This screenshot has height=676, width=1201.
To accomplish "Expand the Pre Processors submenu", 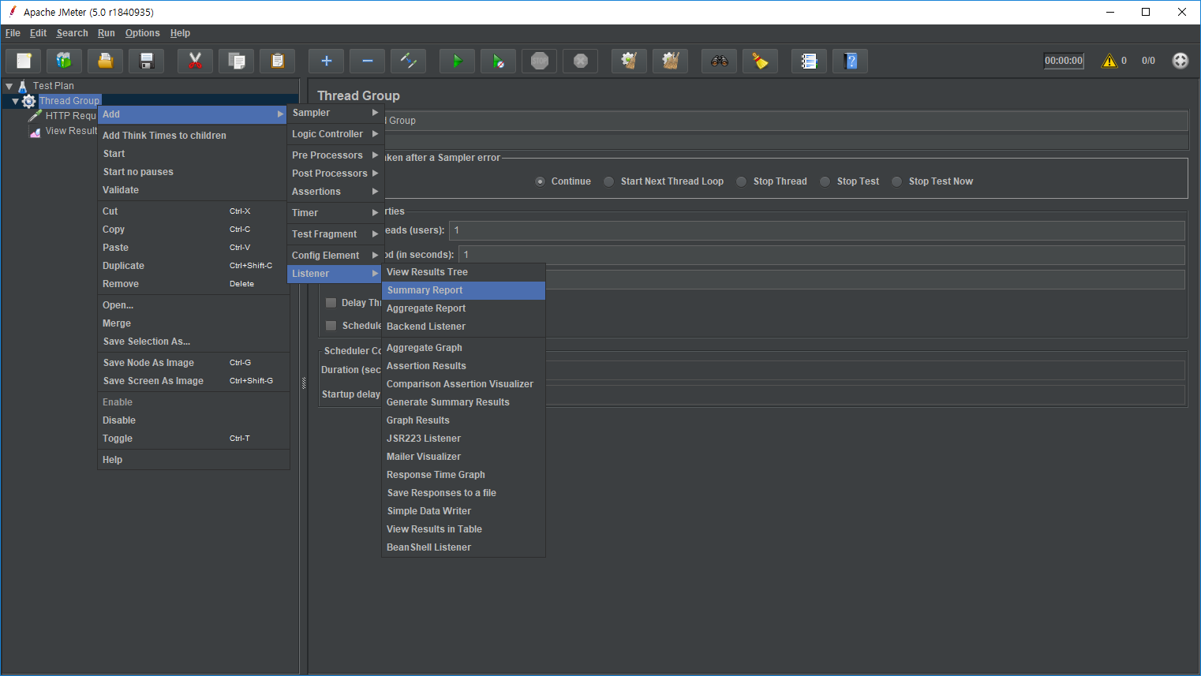I will pos(335,155).
